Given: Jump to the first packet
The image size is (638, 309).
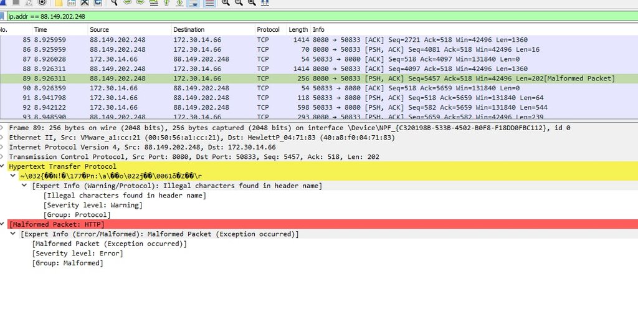Looking at the screenshot, I should click(166, 2).
